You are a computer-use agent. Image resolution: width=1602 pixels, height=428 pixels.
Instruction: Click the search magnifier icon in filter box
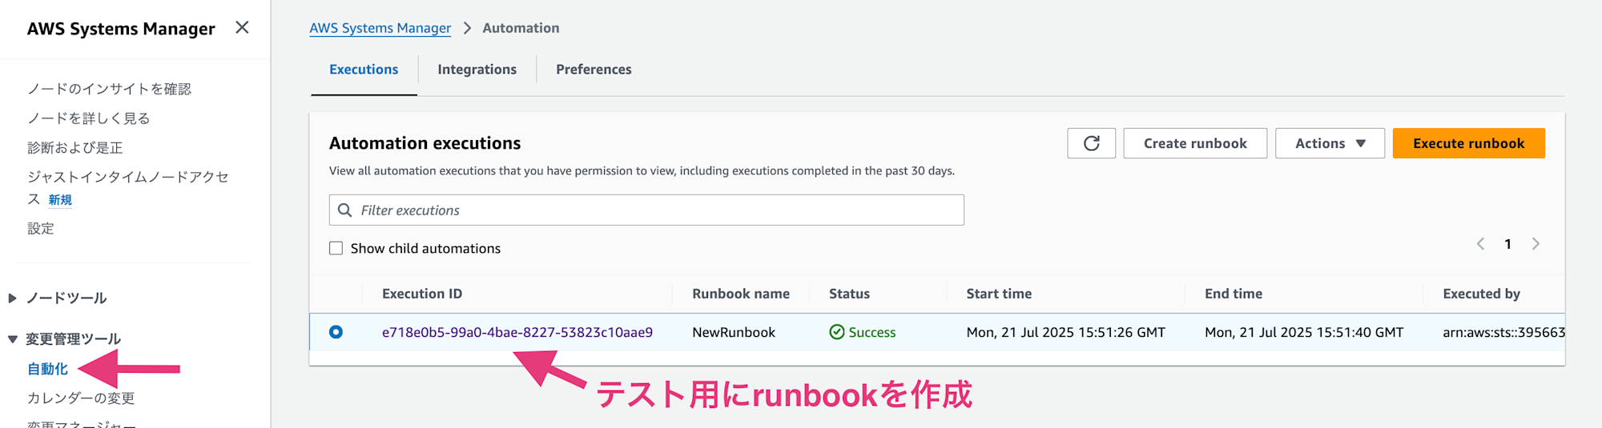pyautogui.click(x=345, y=210)
